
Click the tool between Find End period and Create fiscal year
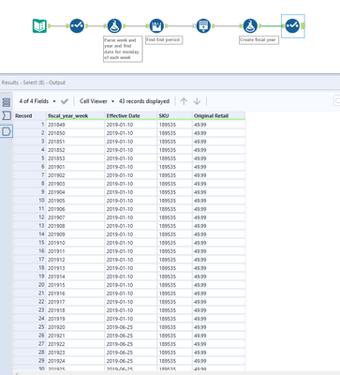(203, 26)
